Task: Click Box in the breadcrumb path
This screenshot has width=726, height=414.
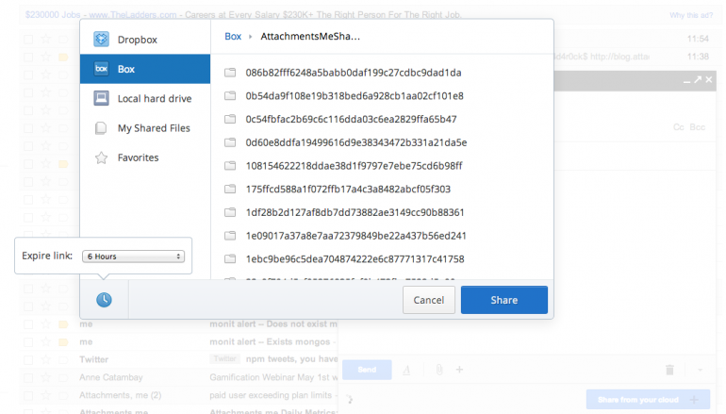Action: [233, 36]
